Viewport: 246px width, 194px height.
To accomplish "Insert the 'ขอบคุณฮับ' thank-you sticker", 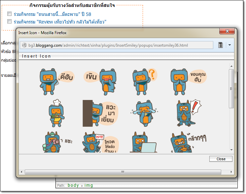I will [x=189, y=82].
